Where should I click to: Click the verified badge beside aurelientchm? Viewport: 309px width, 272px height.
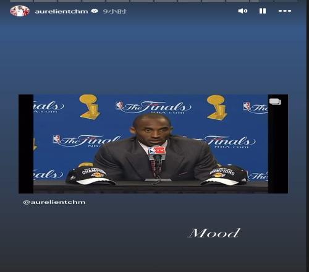(95, 11)
